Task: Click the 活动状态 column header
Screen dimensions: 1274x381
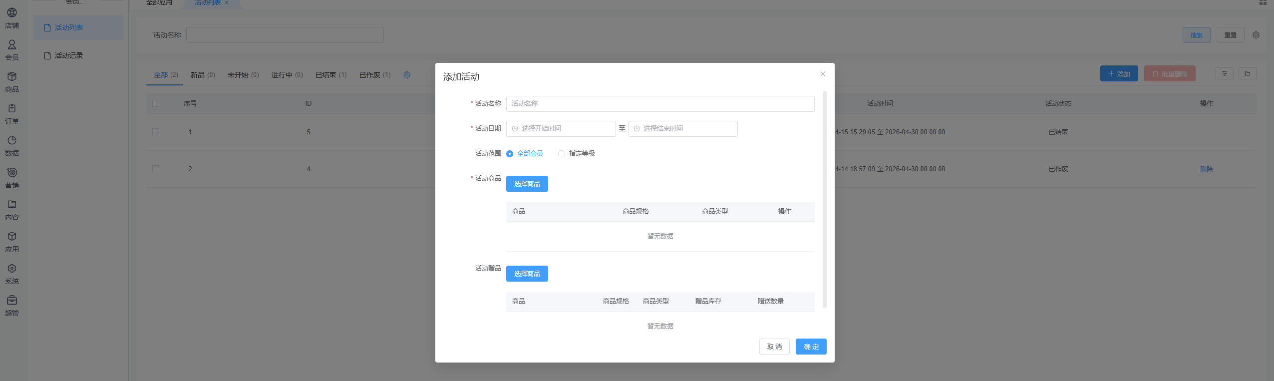Action: [1058, 103]
